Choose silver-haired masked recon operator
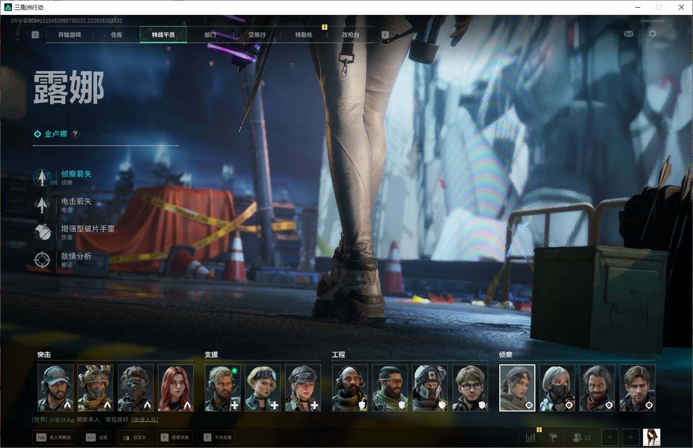 pos(557,387)
